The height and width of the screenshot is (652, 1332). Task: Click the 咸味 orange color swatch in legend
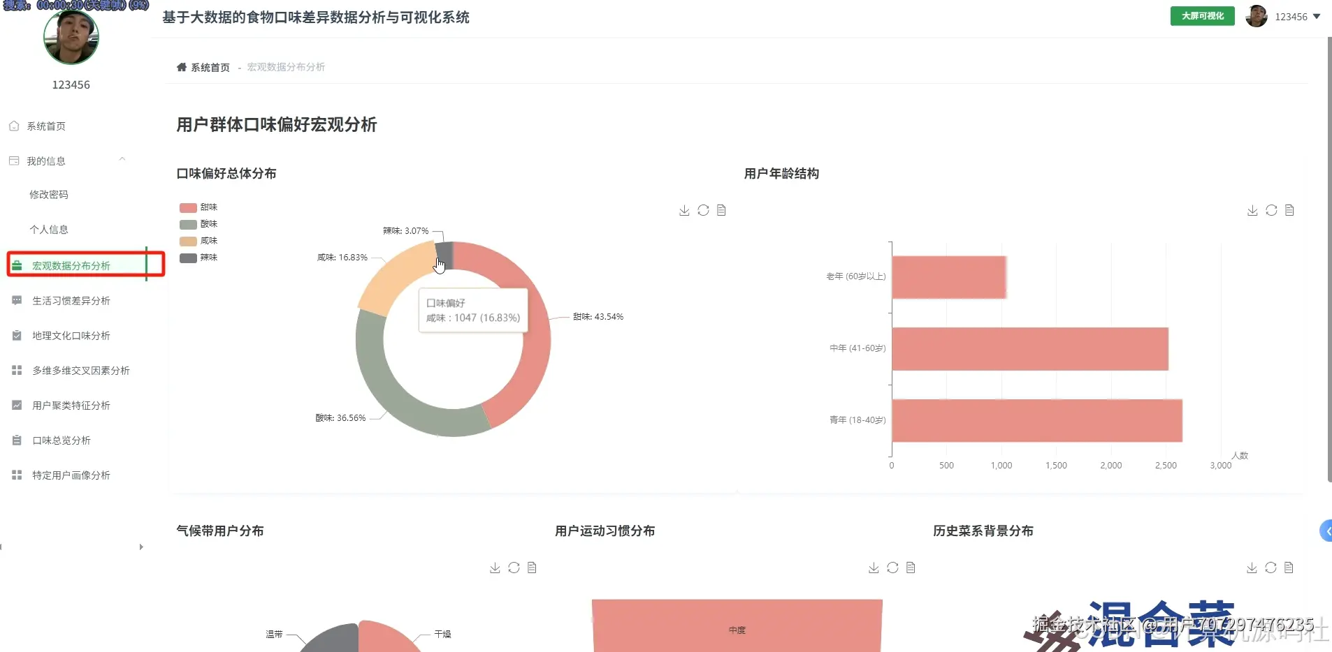click(187, 240)
